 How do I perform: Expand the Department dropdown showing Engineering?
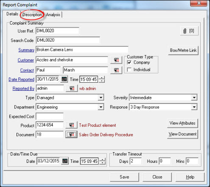coord(101,107)
